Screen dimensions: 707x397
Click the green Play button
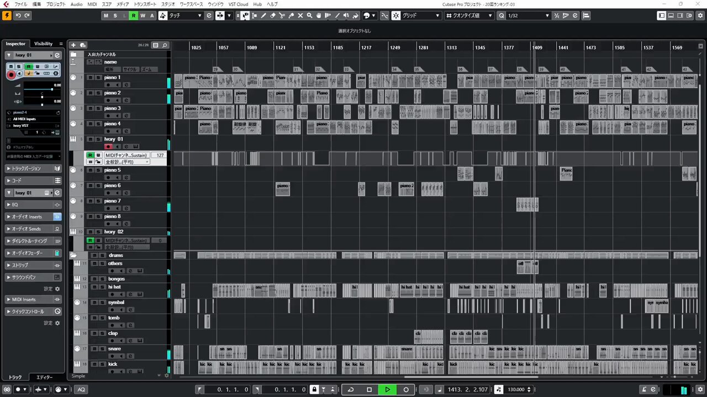pyautogui.click(x=387, y=389)
